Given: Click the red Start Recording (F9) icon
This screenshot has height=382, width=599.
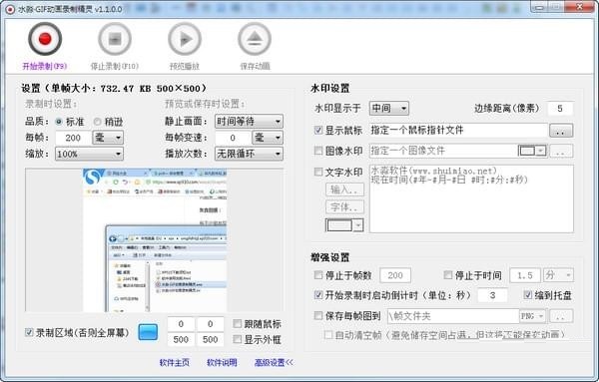Looking at the screenshot, I should click(x=45, y=39).
